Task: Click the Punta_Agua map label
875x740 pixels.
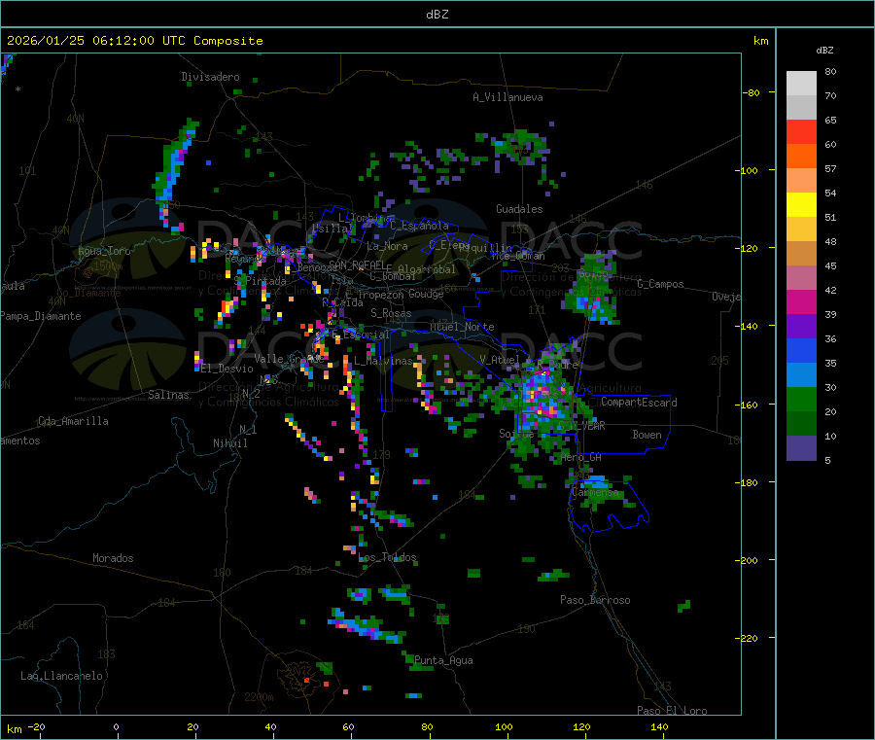Action: point(443,660)
